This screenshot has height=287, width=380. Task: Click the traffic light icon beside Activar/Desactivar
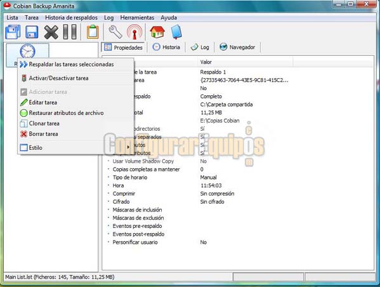click(23, 78)
